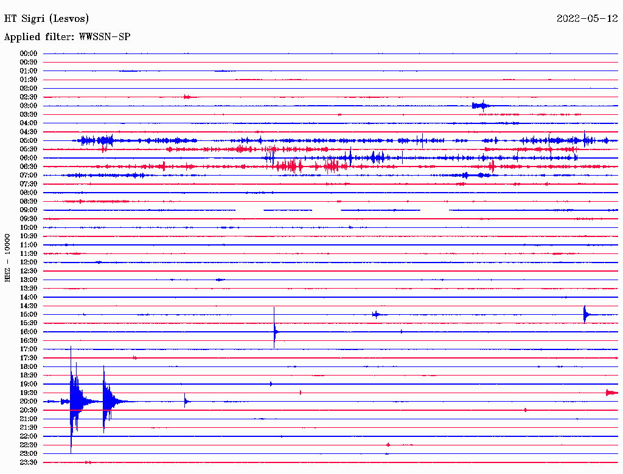Click the 05:00 time label
The height and width of the screenshot is (474, 623).
pos(29,140)
